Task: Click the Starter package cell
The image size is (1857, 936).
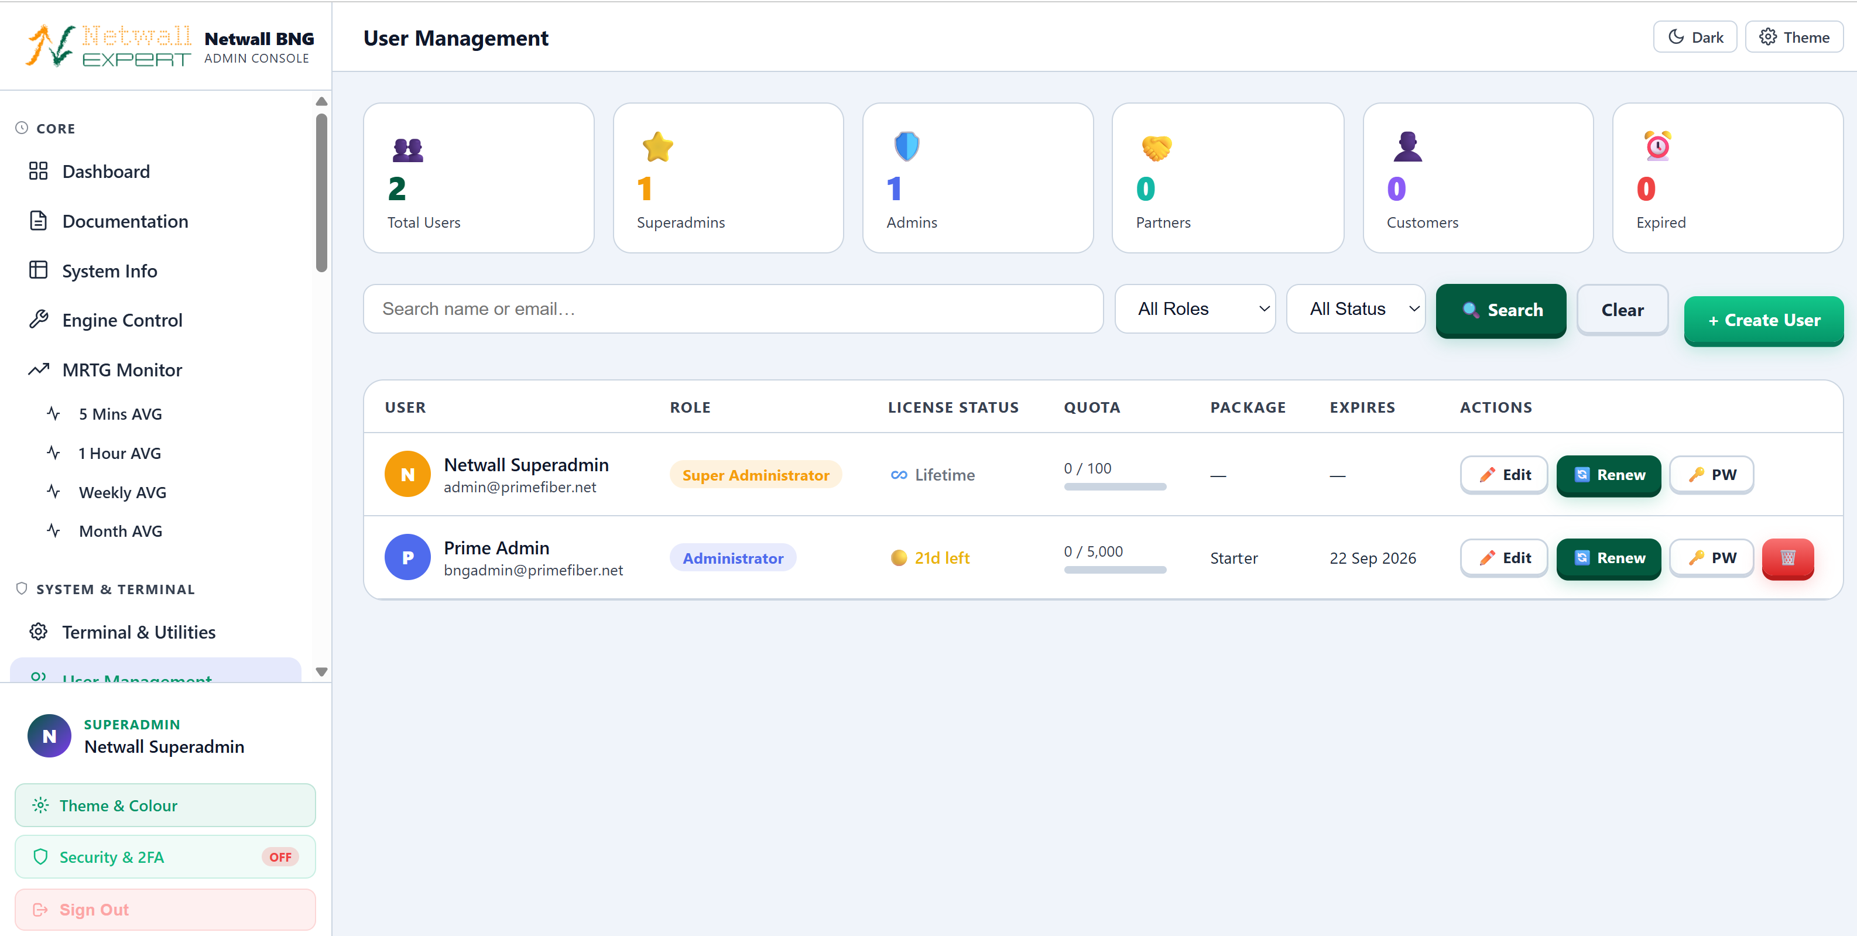Action: (1234, 558)
